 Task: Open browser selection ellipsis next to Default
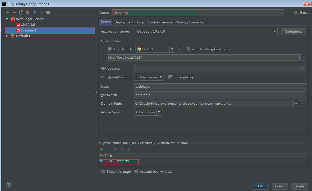[179, 49]
